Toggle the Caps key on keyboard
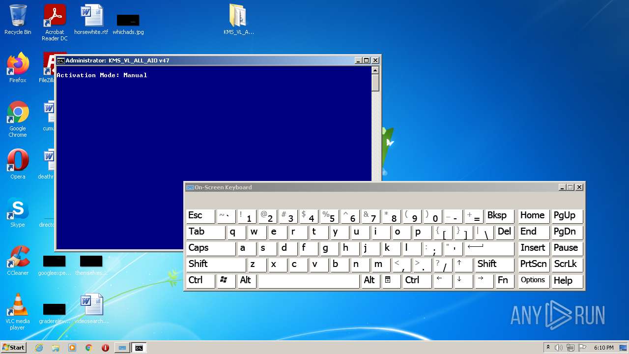This screenshot has width=629, height=354. coord(211,248)
